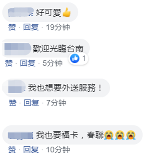Reply to the 我也想要外送服務 comment
Screen dimensions: 162x156
[x=31, y=103]
